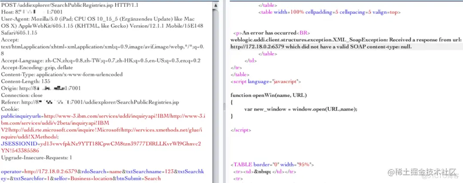Screen dimensions: 463x183
Task: Click the text/html,application/xhtml+xml accept value
Action: coord(103,47)
